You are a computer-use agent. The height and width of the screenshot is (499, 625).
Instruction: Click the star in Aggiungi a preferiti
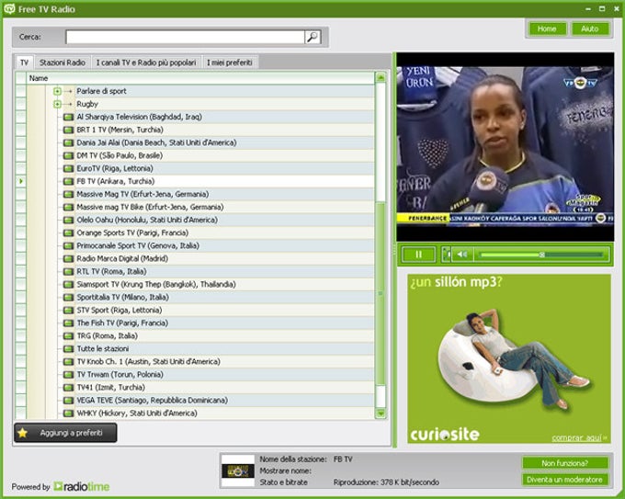23,433
